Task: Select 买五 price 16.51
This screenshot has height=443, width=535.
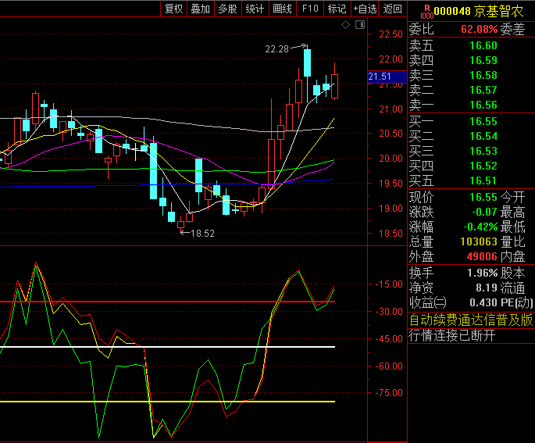Action: [x=483, y=180]
